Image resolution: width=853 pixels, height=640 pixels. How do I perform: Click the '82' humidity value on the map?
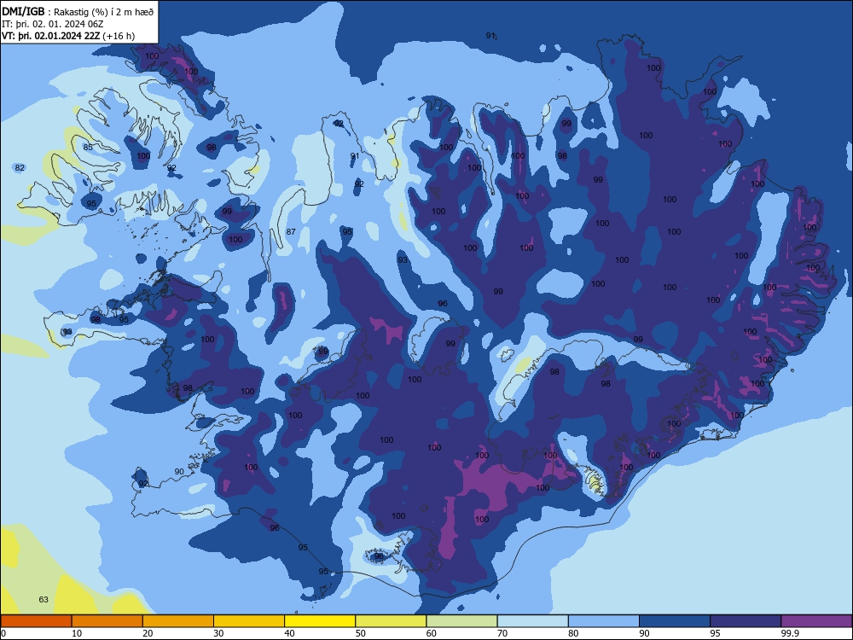click(20, 167)
